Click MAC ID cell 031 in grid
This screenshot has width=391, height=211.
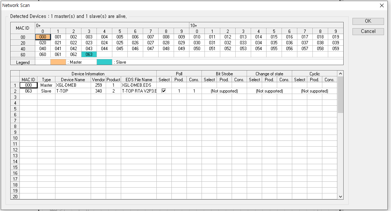[212, 43]
